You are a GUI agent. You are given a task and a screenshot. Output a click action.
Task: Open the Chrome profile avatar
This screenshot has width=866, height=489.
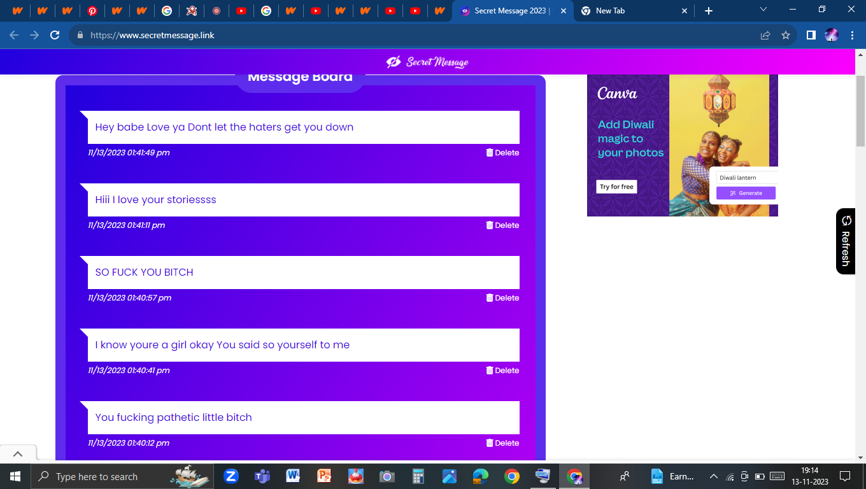tap(832, 35)
